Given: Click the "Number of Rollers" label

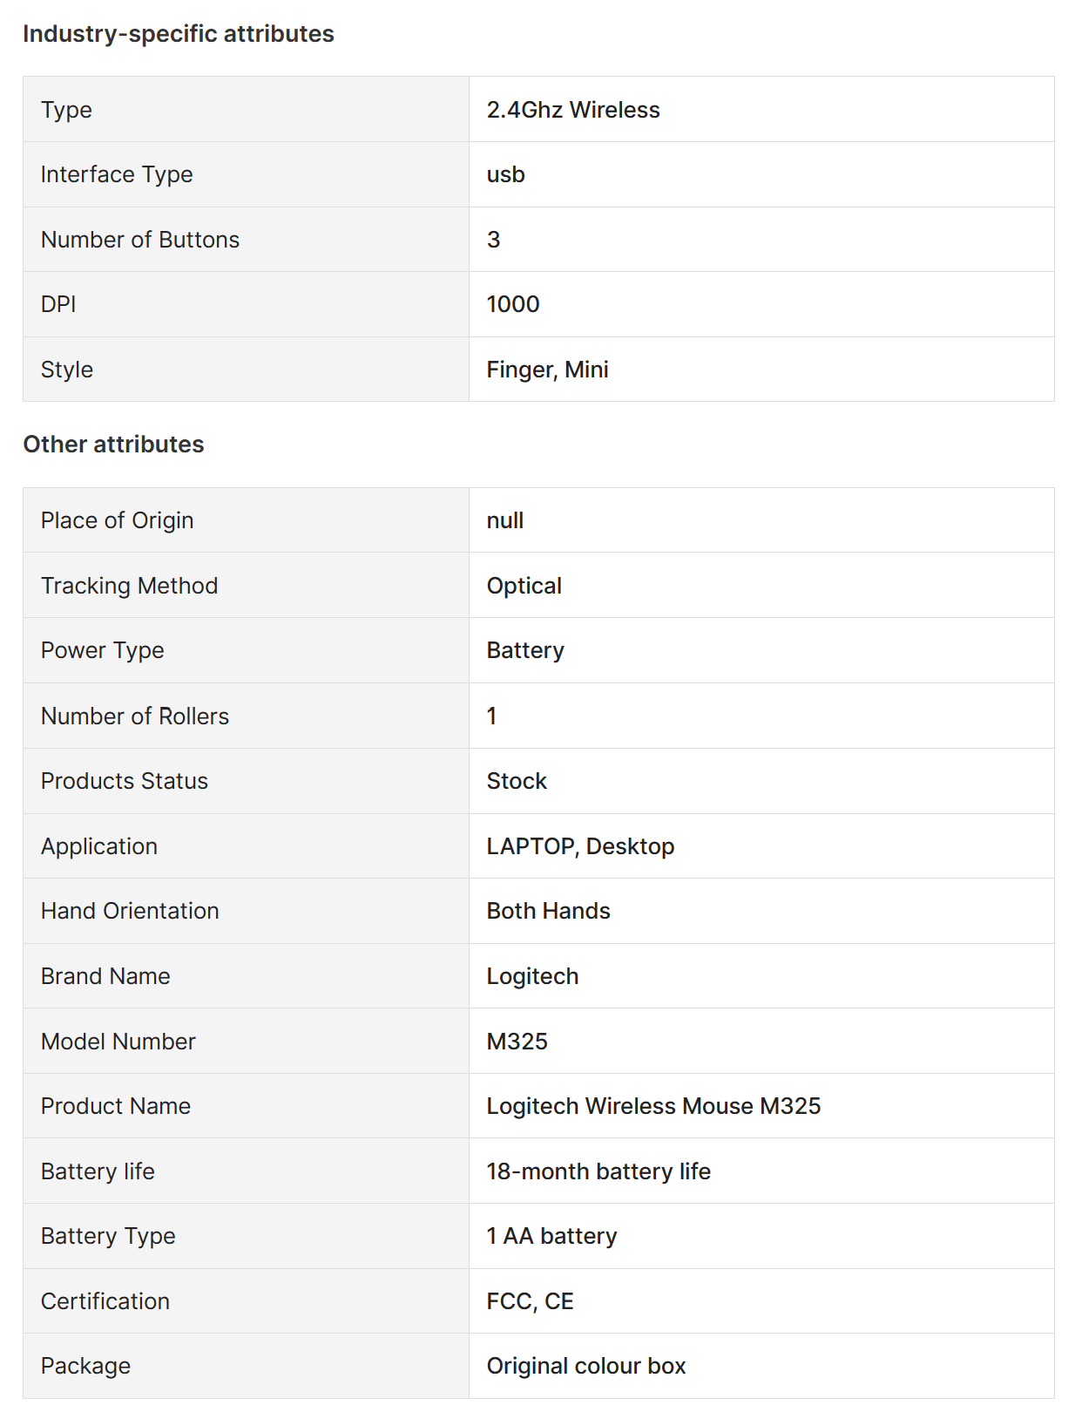Looking at the screenshot, I should 135,716.
